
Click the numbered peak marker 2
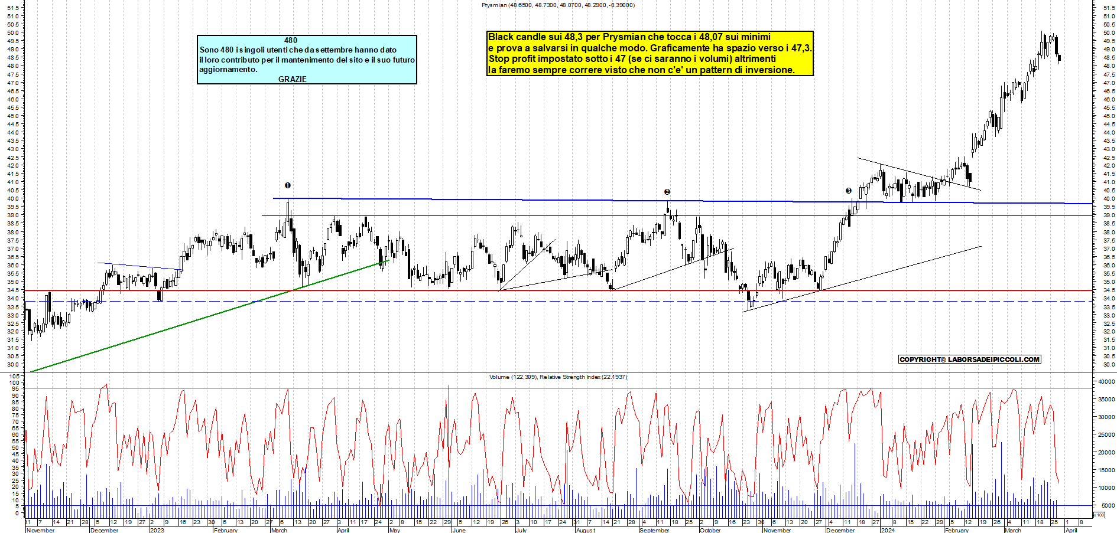click(667, 192)
